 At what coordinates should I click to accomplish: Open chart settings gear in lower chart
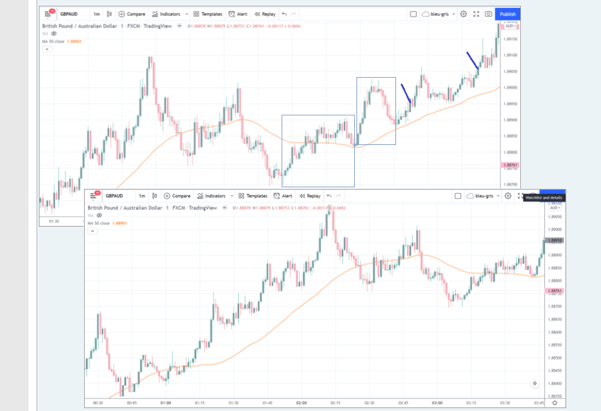point(508,196)
